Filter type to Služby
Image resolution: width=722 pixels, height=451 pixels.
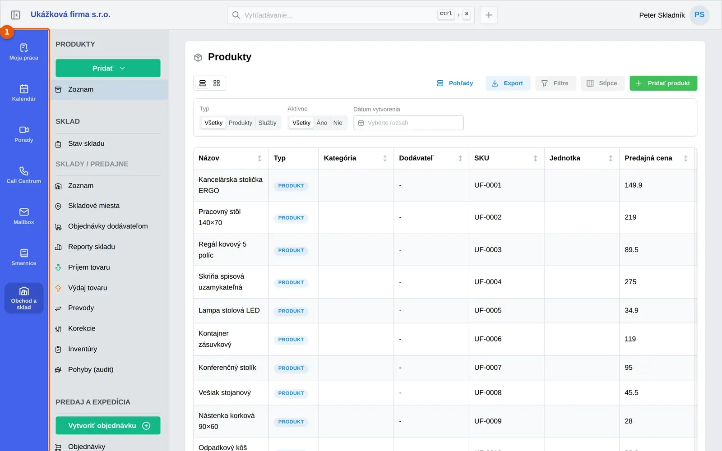(x=267, y=123)
